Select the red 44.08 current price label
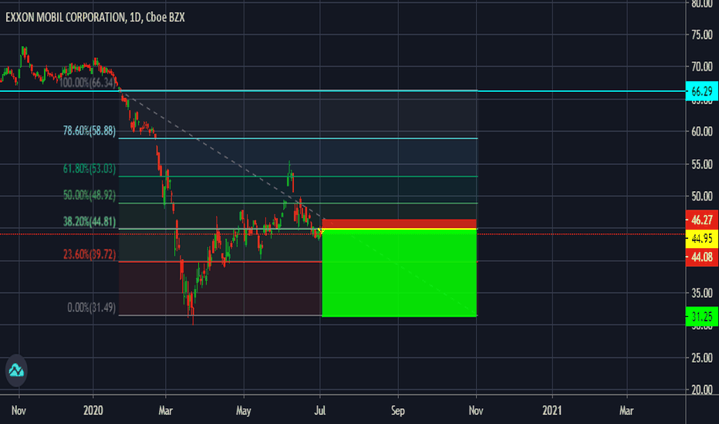 tap(701, 257)
